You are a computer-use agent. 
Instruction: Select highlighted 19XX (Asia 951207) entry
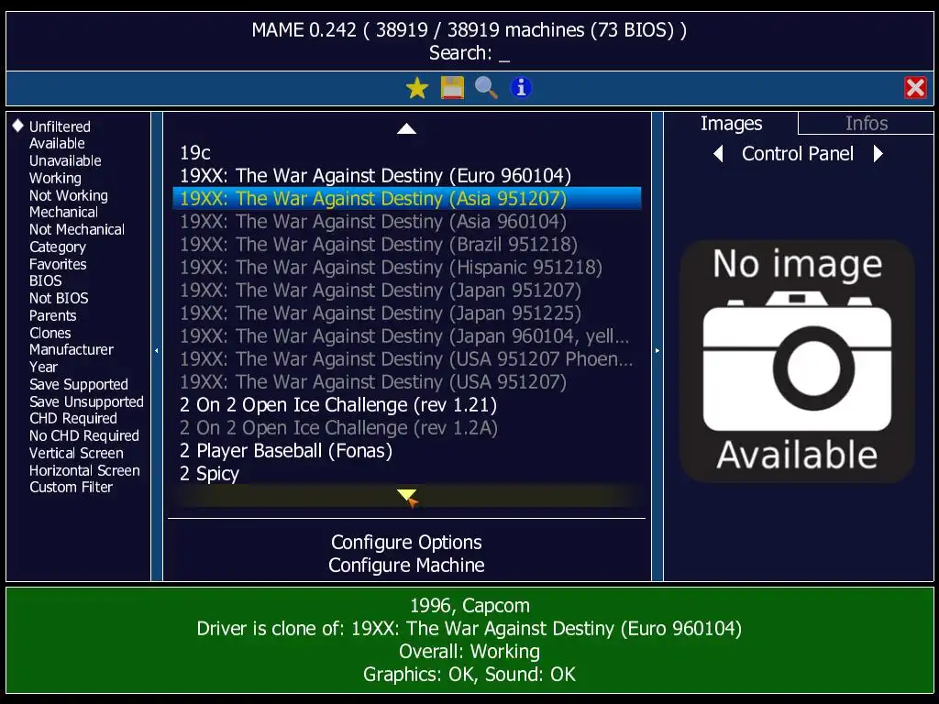(406, 198)
